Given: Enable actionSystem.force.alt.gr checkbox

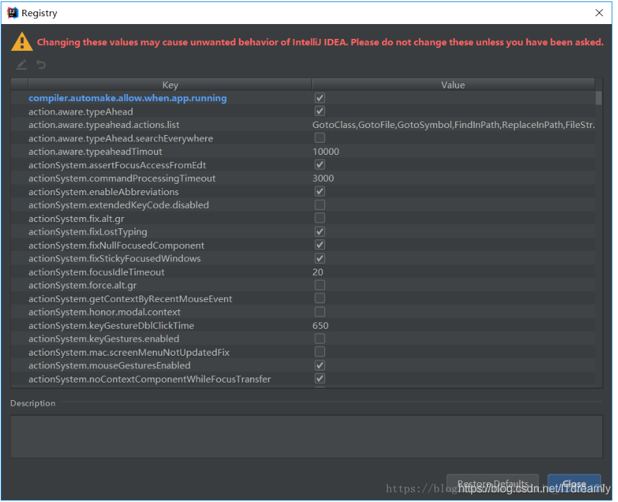Looking at the screenshot, I should pyautogui.click(x=320, y=285).
